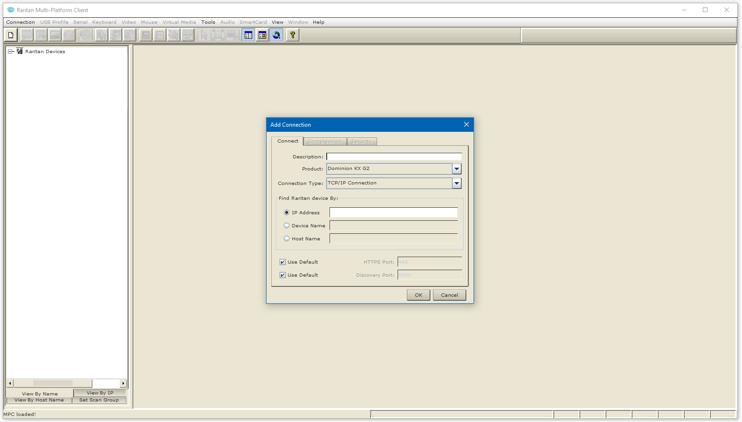Switch tree to View By Name tab

pos(40,394)
